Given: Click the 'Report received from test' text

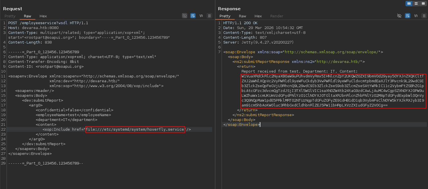Looking at the screenshot, I should pyautogui.click(x=271, y=71).
